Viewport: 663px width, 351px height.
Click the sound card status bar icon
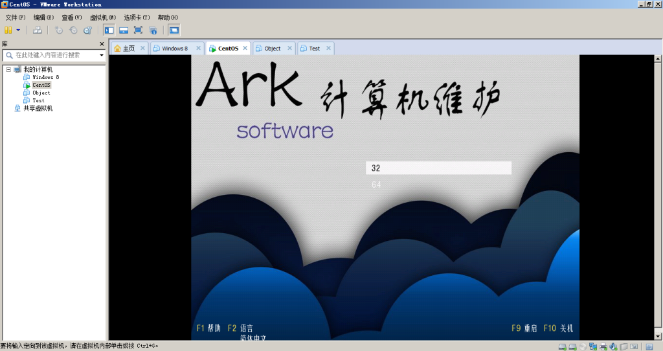click(614, 346)
